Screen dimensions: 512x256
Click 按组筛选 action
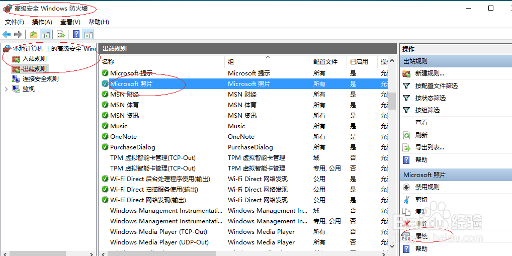428,110
